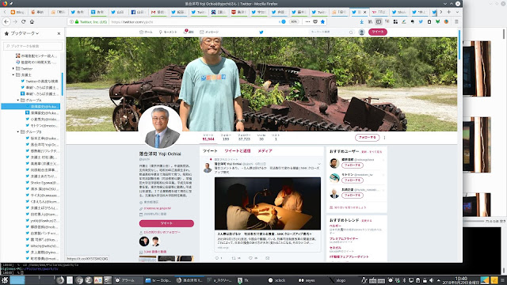Open profile more-options vertical dots
This screenshot has height=285, width=507.
384,138
